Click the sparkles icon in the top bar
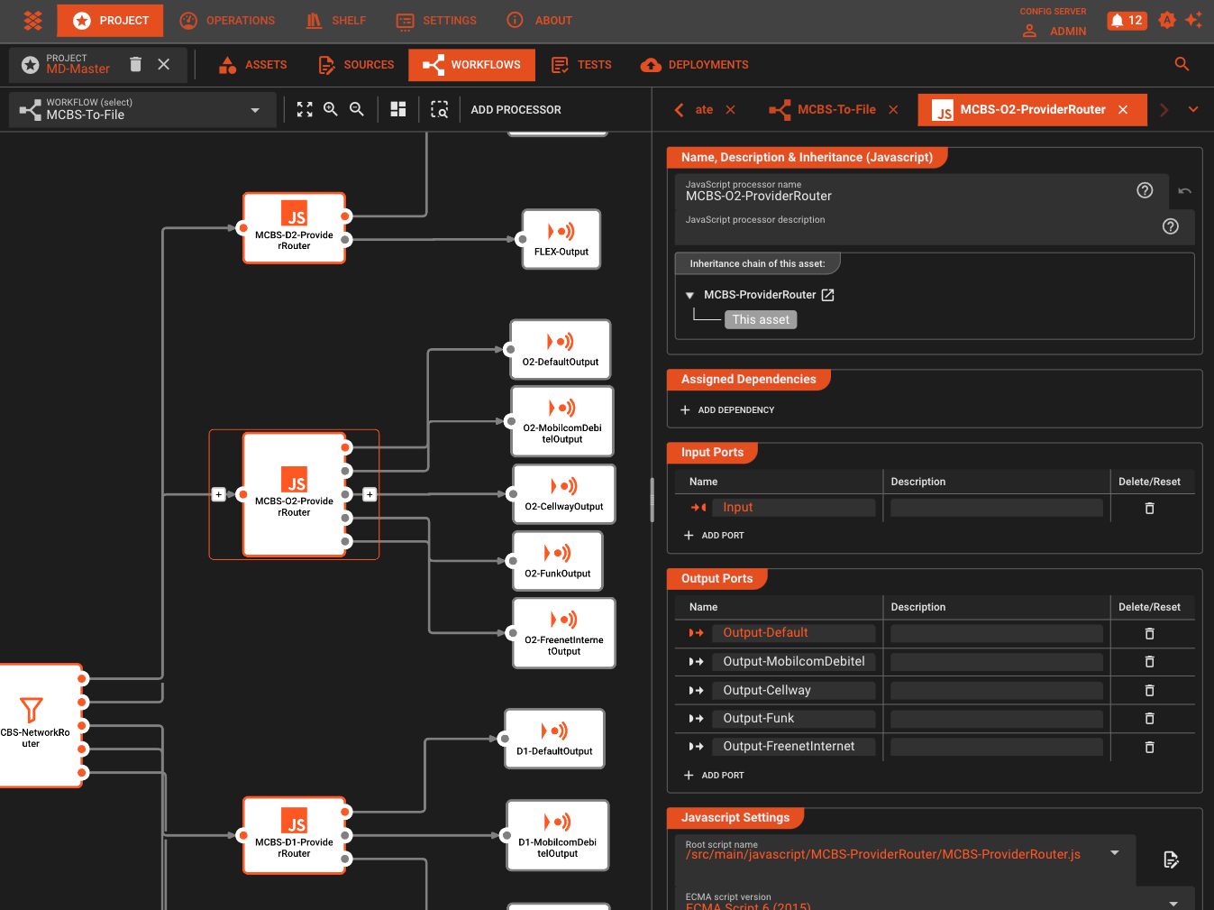 1194,19
